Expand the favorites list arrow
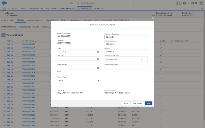The image size is (205, 128). pos(180,3)
